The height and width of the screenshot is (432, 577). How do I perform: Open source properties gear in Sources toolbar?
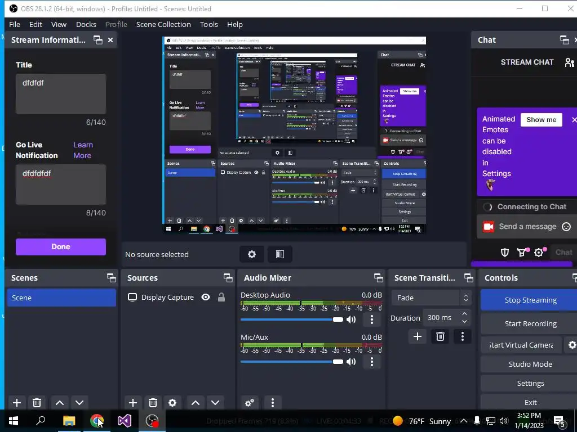[x=172, y=403]
